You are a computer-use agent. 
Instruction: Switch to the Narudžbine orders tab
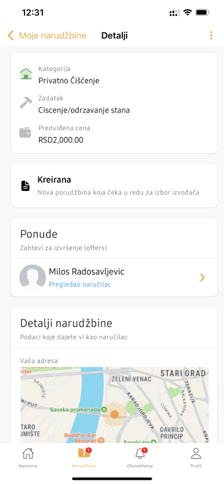point(84,457)
